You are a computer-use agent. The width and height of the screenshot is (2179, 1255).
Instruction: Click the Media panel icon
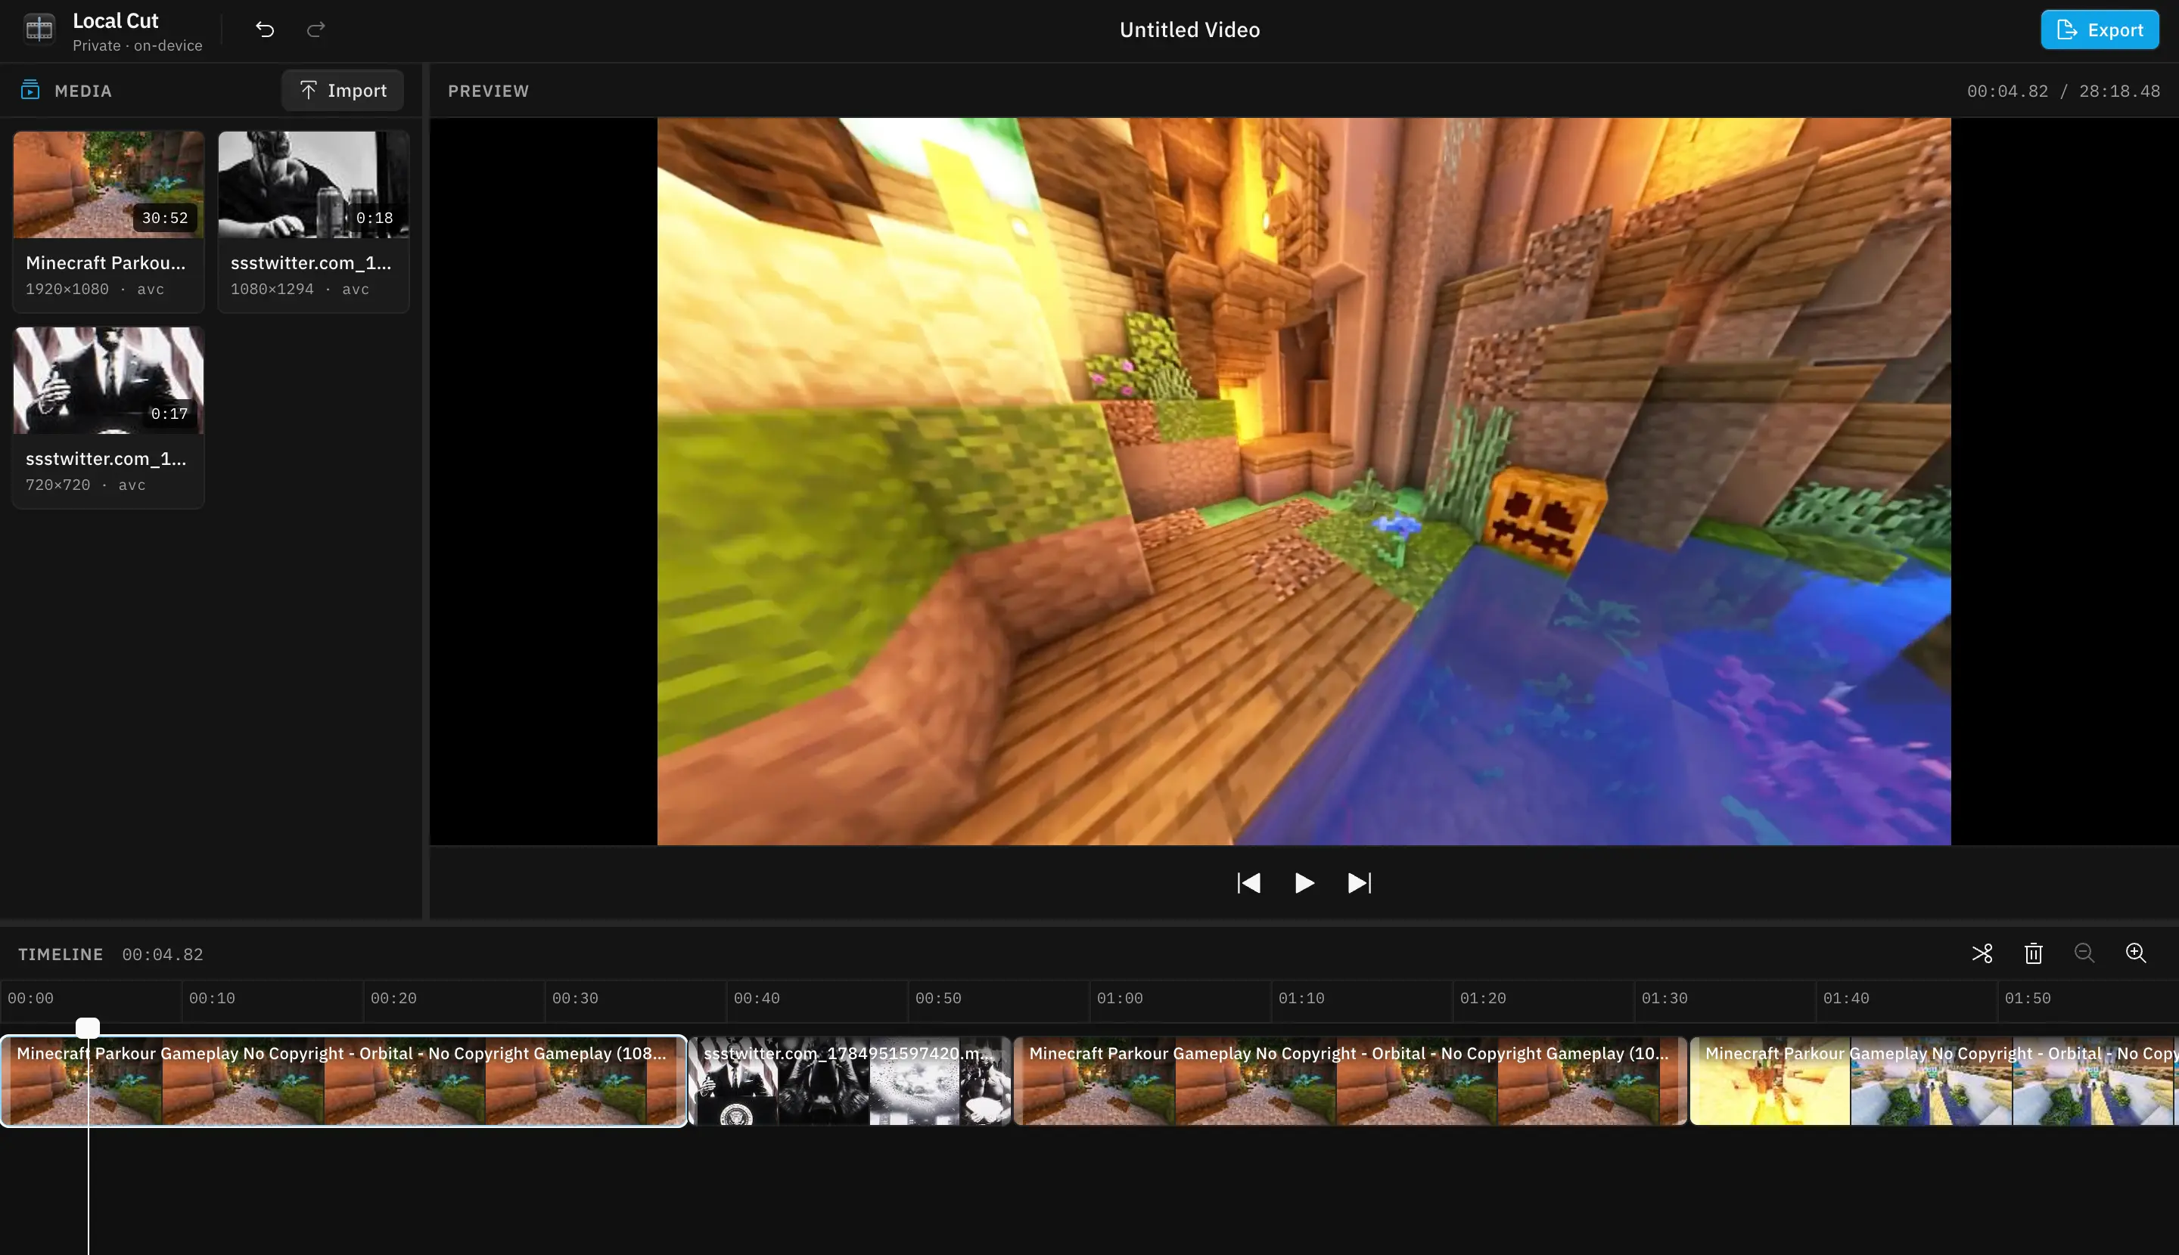pyautogui.click(x=30, y=90)
